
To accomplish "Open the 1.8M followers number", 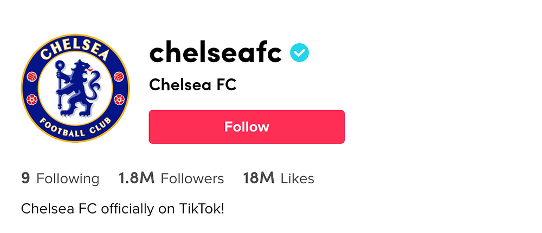I will coord(137,178).
